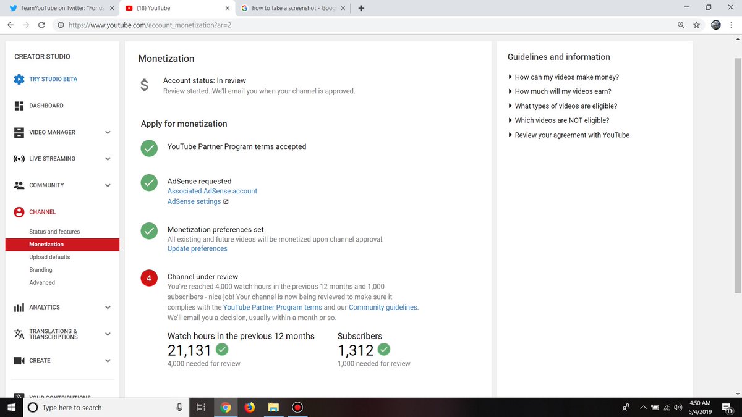Click the Update preferences link

point(197,249)
